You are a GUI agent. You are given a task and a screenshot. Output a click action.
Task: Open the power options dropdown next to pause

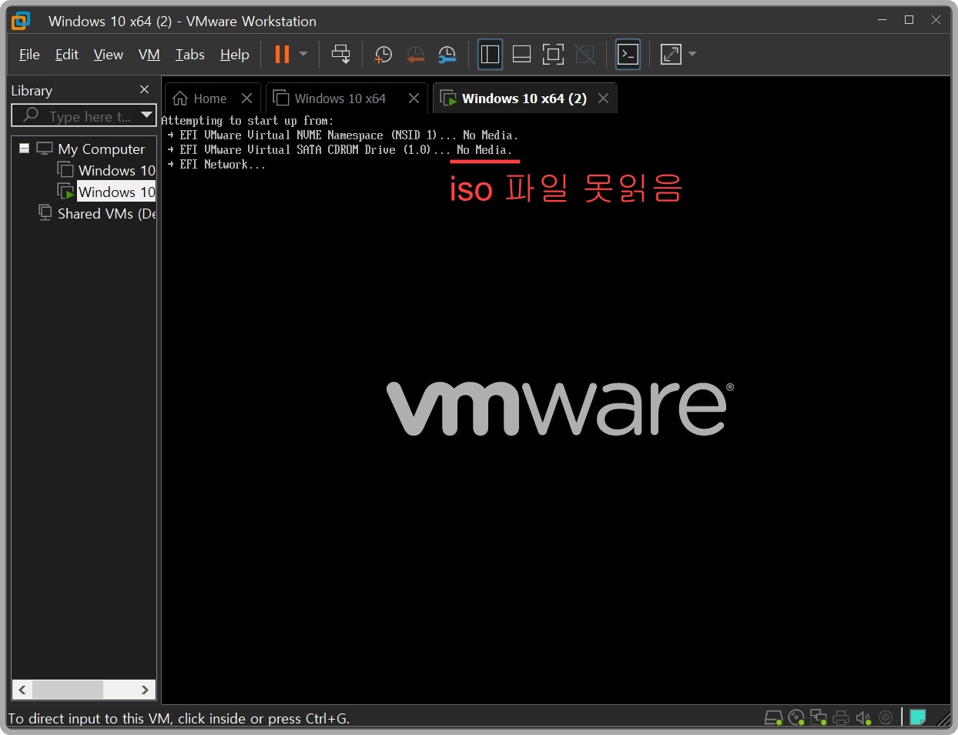click(x=303, y=54)
